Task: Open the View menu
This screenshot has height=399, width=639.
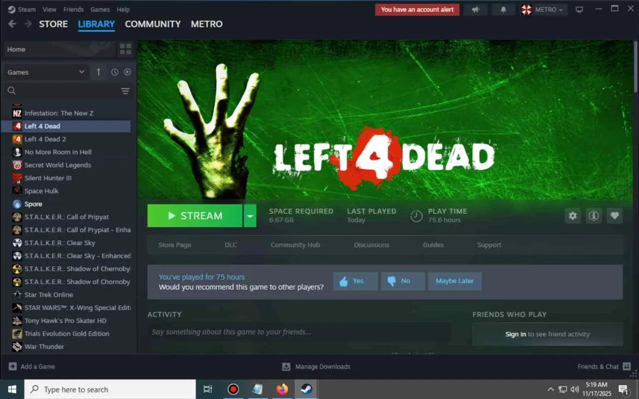Action: point(49,9)
